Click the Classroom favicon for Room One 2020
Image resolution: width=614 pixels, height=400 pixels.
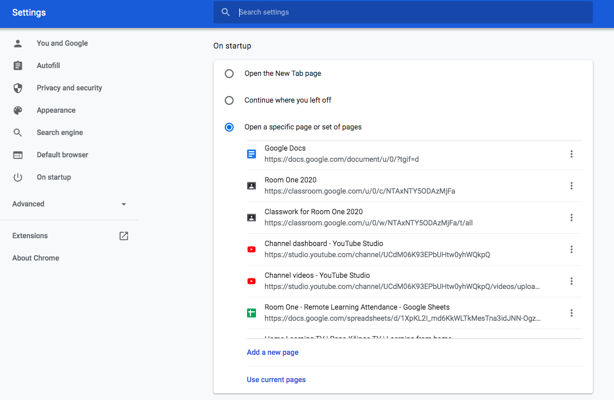click(252, 186)
